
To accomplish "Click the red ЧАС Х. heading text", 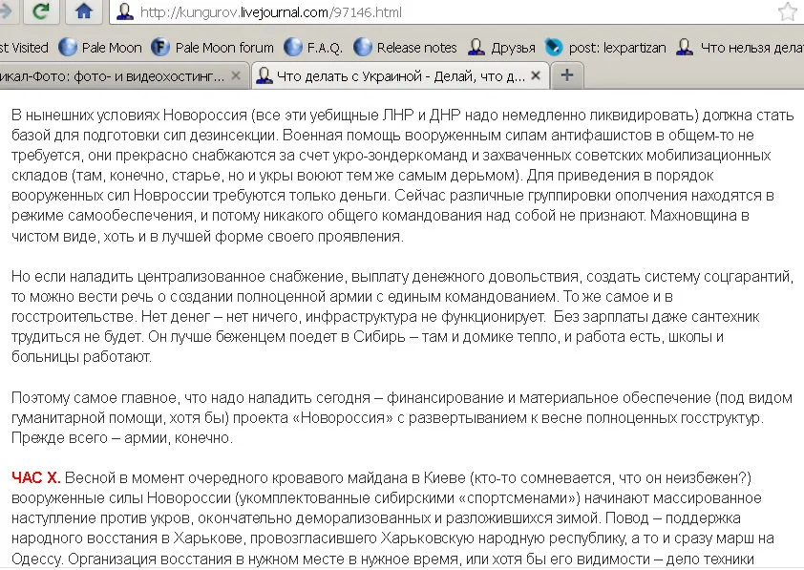I will click(x=36, y=477).
